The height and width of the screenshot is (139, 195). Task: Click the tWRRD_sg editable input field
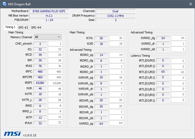(117, 123)
